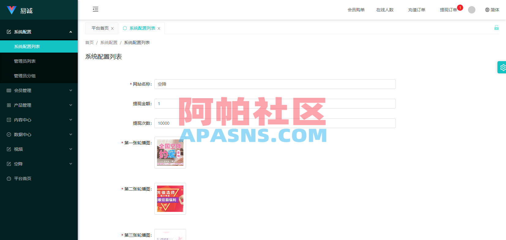Click the red notification badge on 提现订单
Image resolution: width=506 pixels, height=240 pixels.
(x=460, y=8)
